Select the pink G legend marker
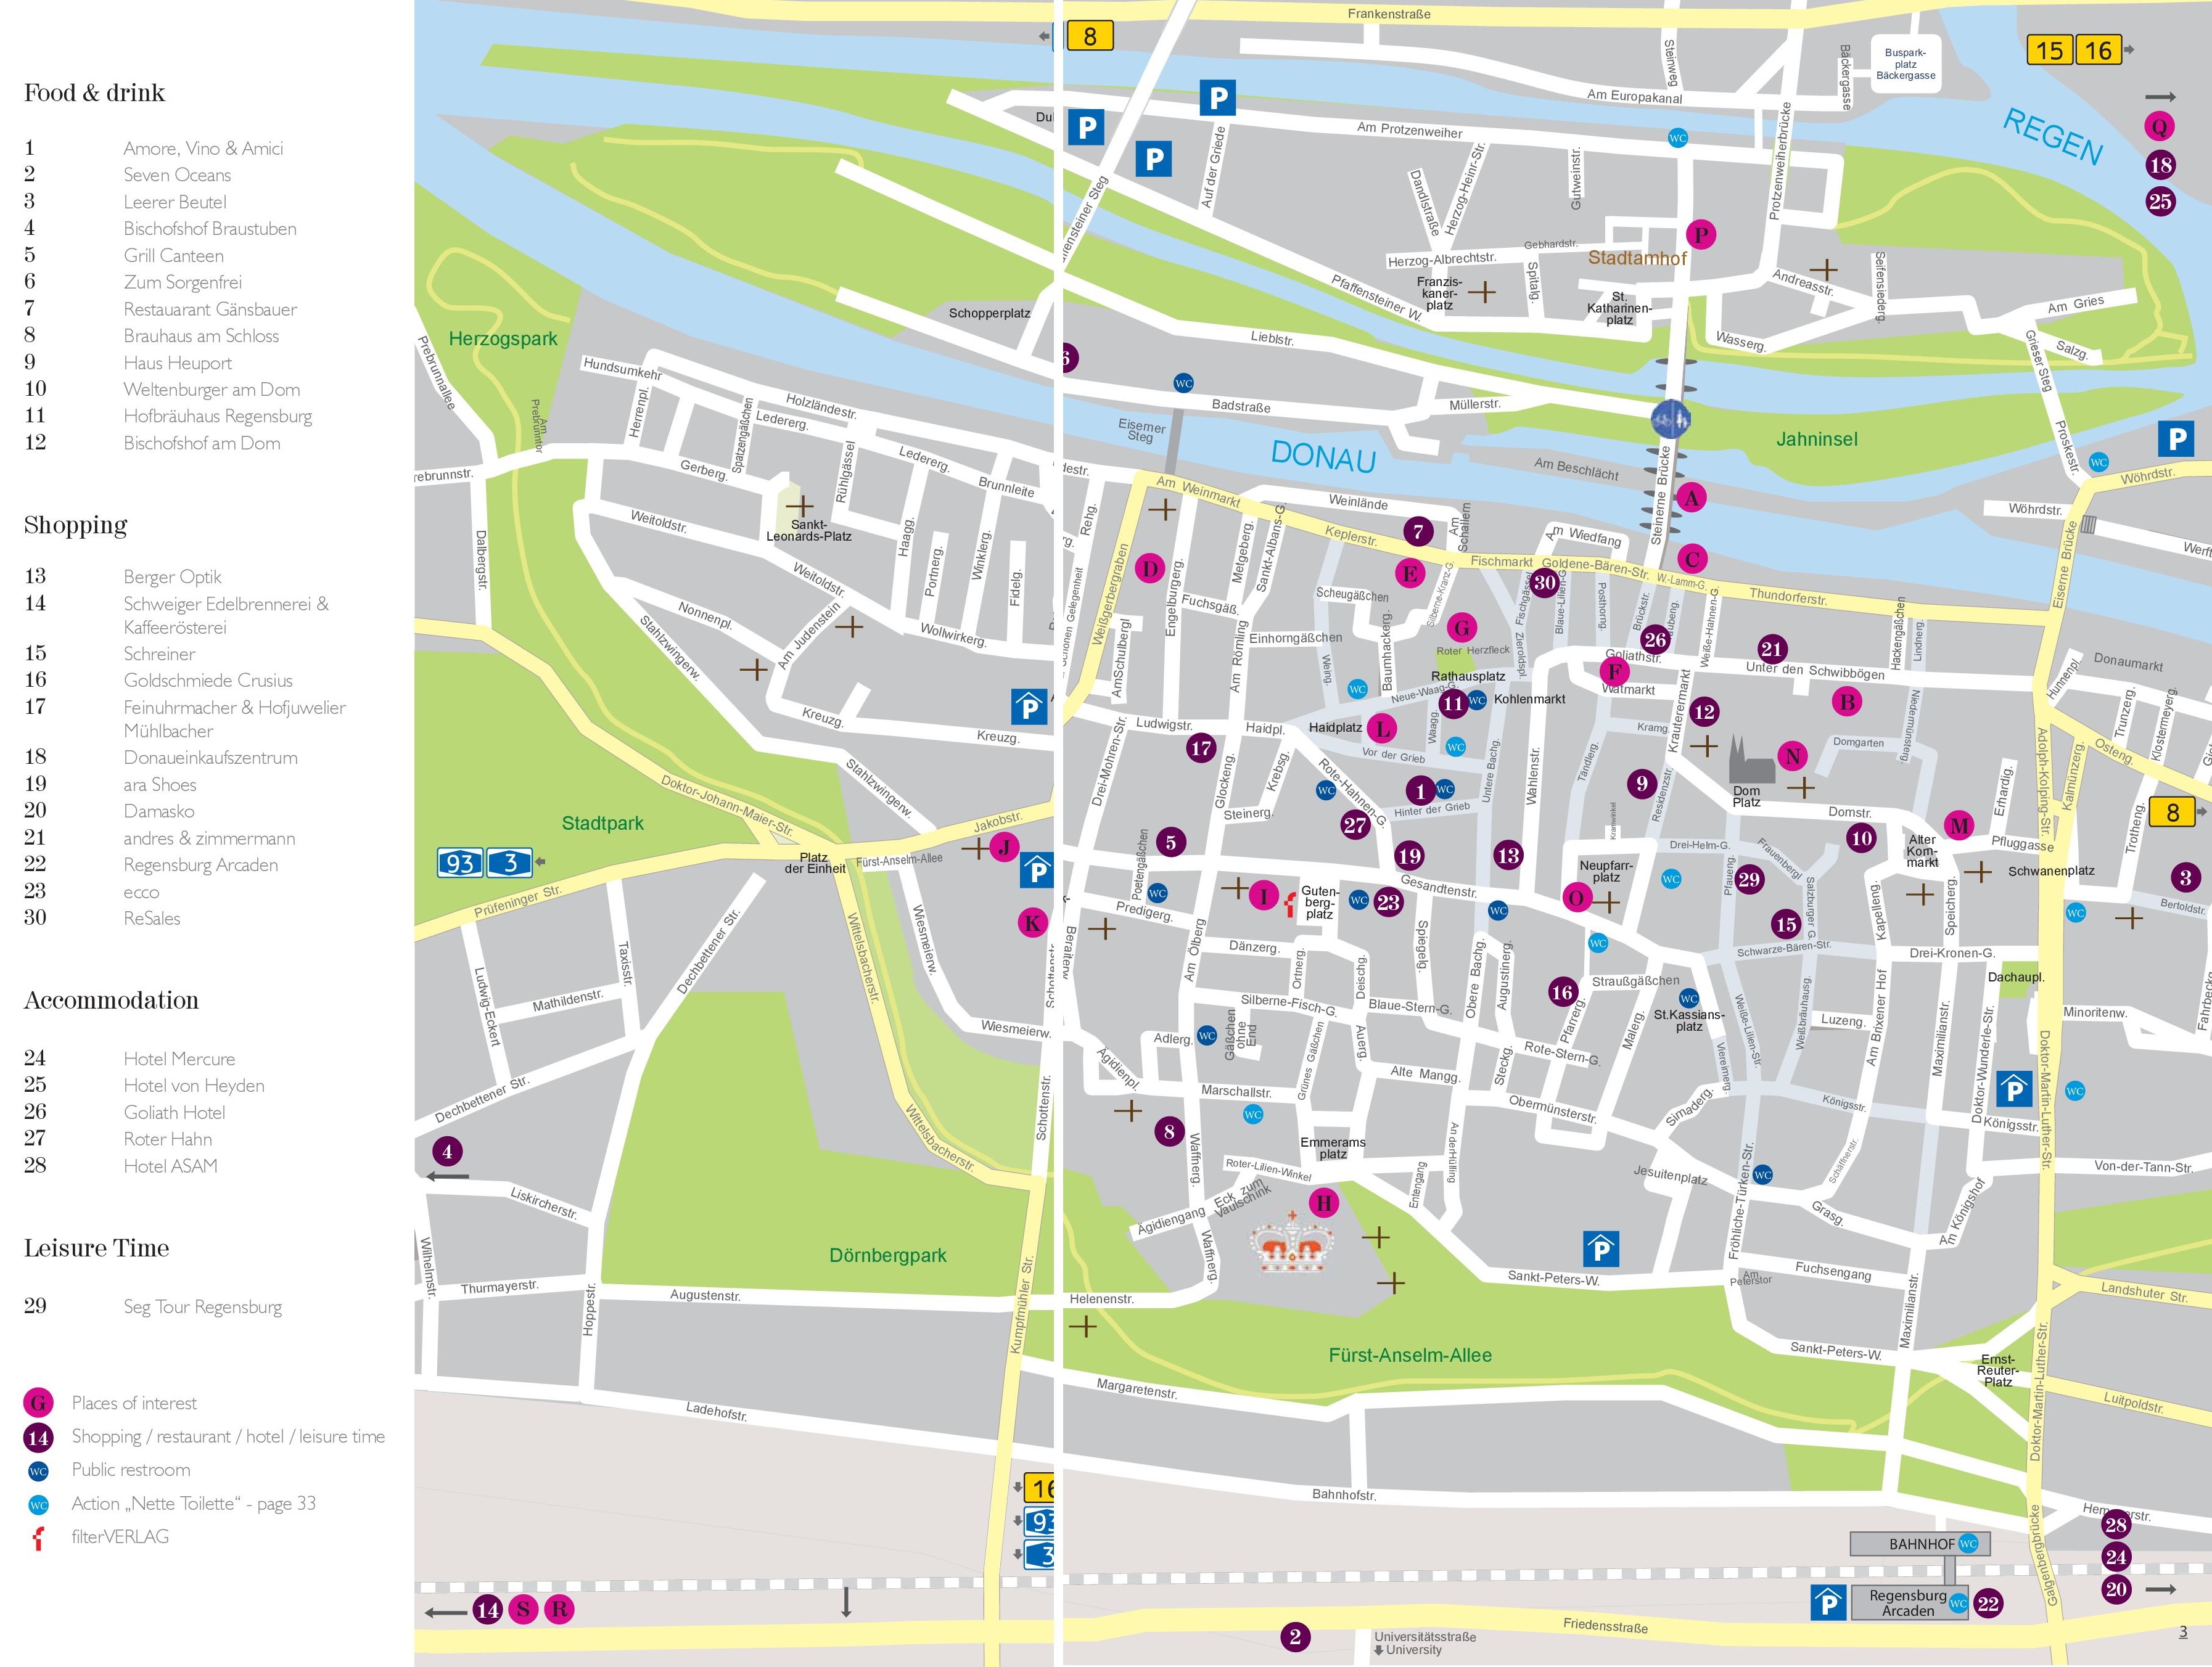2212x1667 pixels. (x=38, y=1403)
